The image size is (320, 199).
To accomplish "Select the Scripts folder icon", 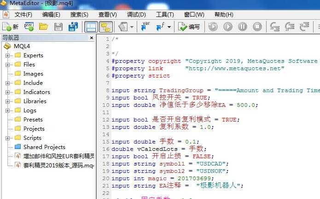I will click(x=18, y=138).
